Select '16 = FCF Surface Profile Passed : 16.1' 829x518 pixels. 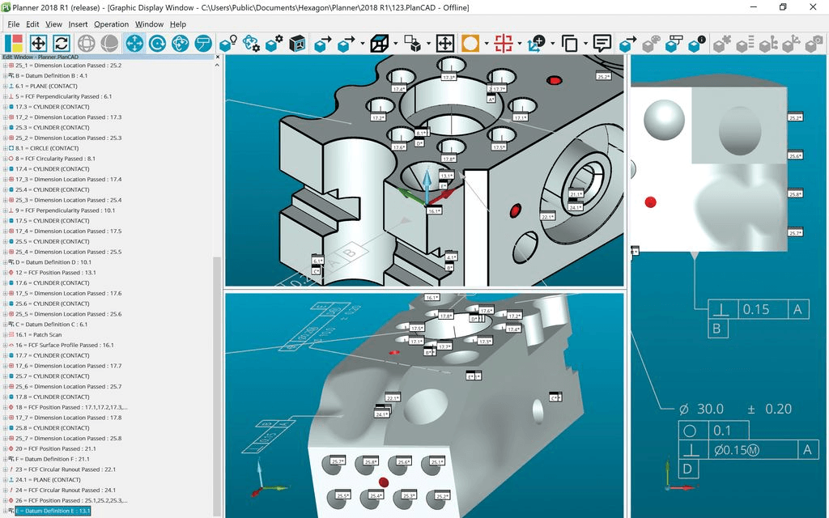[x=65, y=345]
